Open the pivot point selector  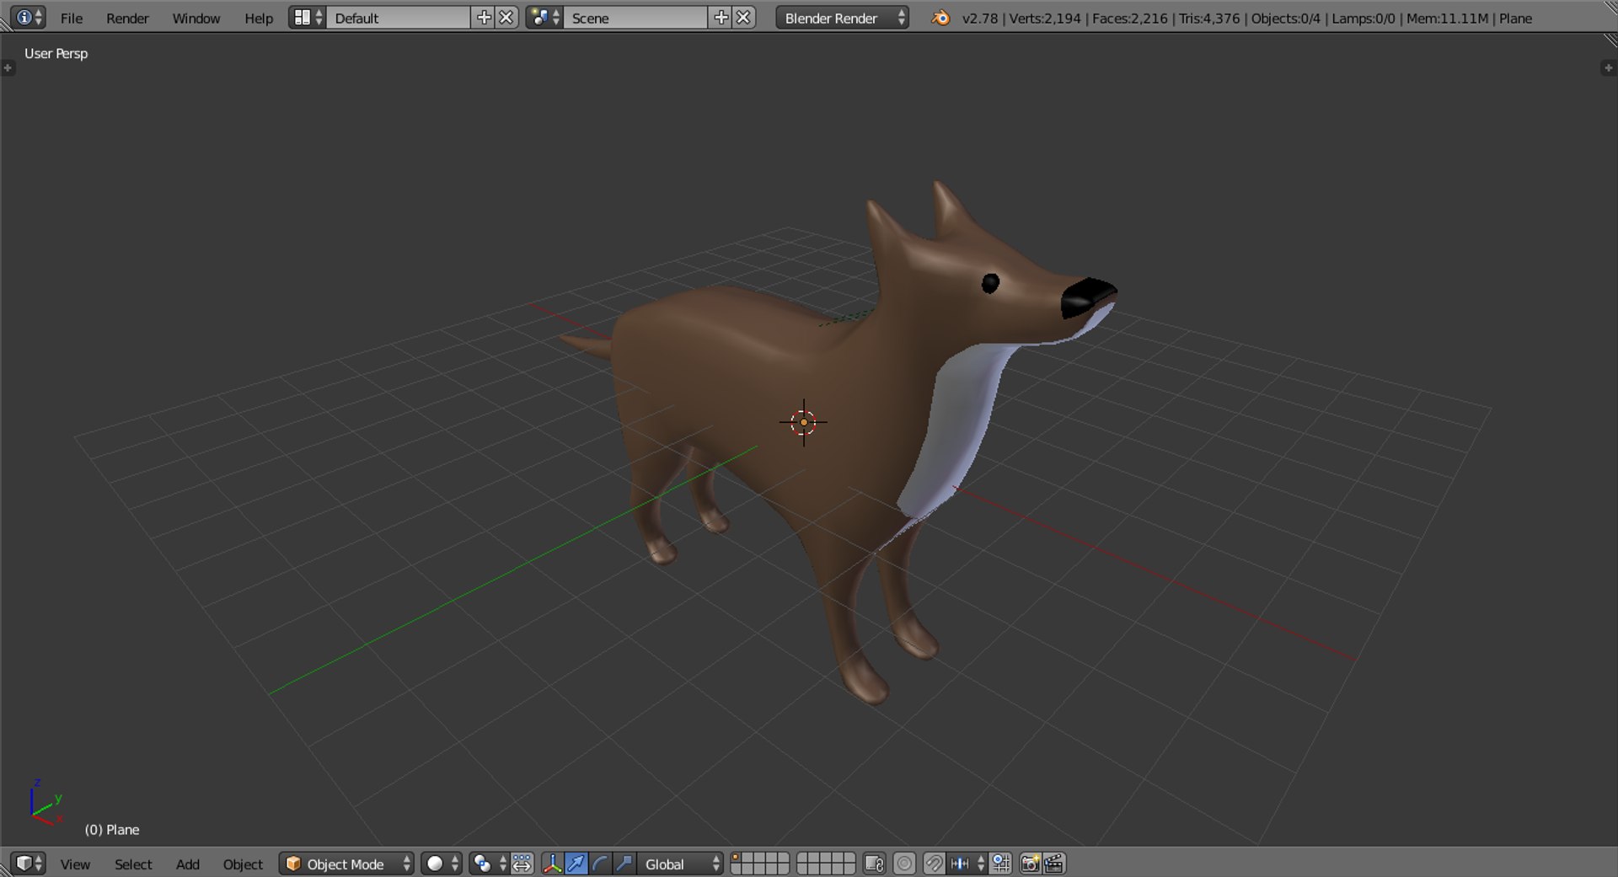489,864
